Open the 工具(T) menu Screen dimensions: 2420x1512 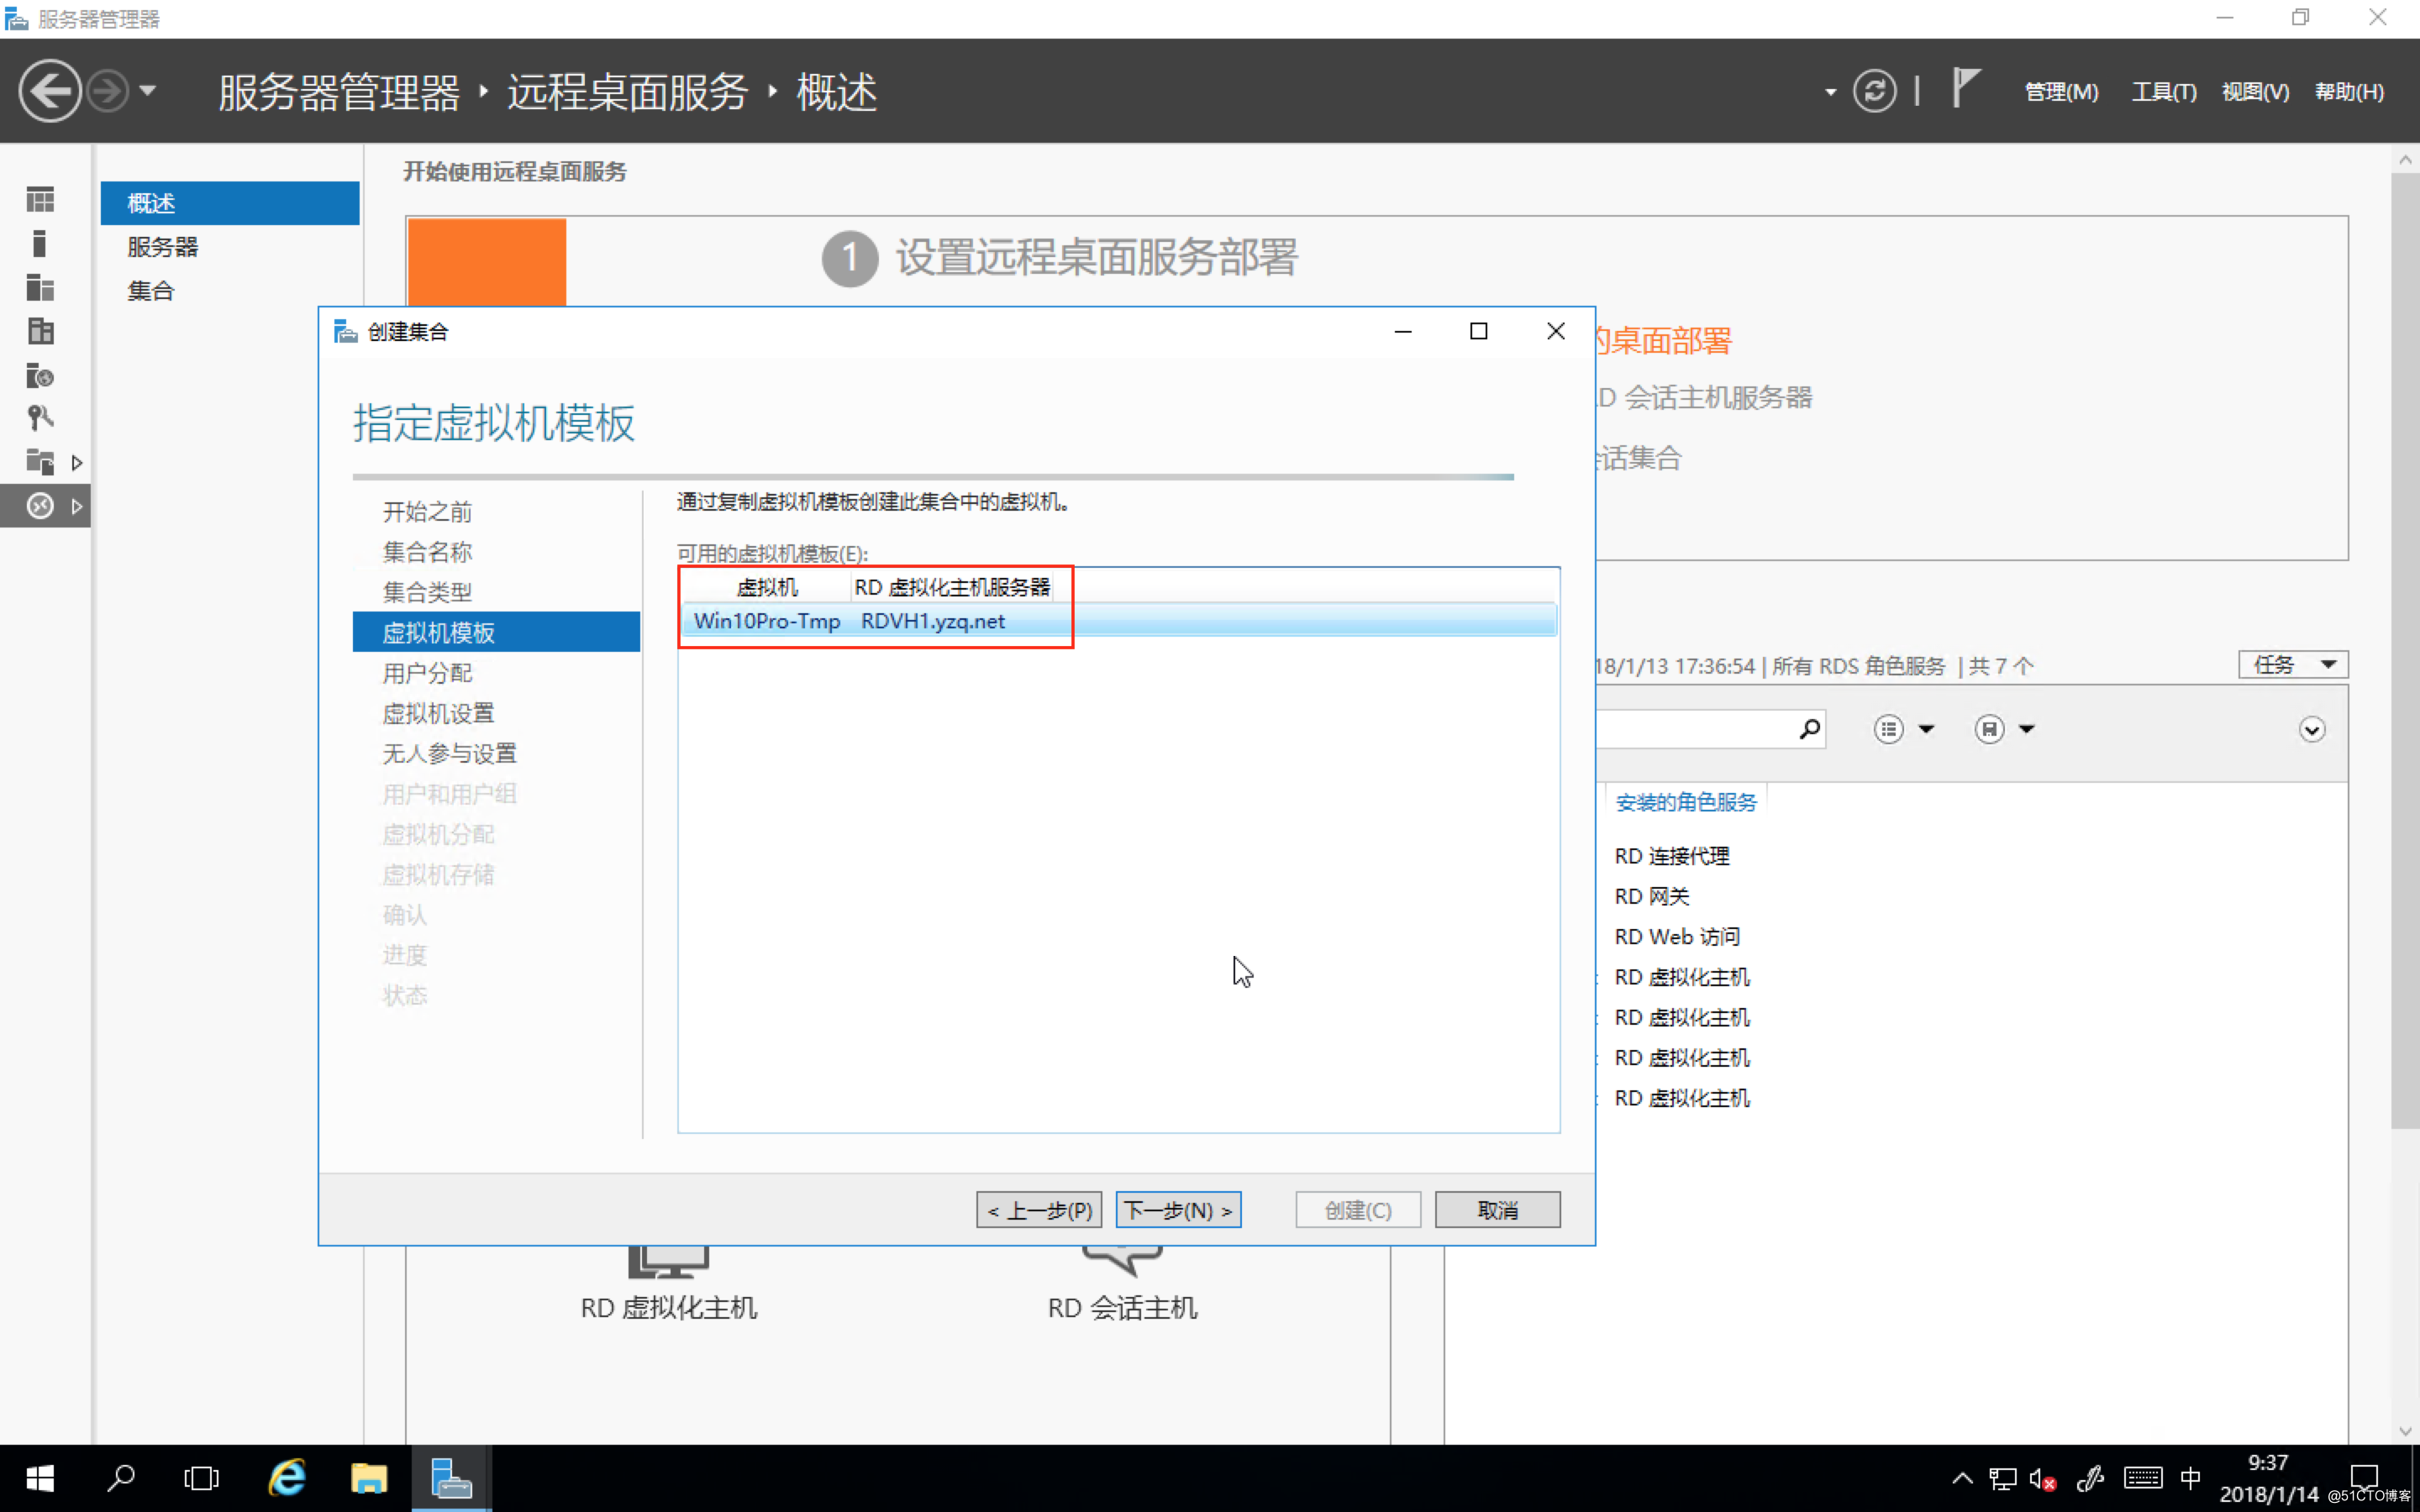pyautogui.click(x=2163, y=92)
